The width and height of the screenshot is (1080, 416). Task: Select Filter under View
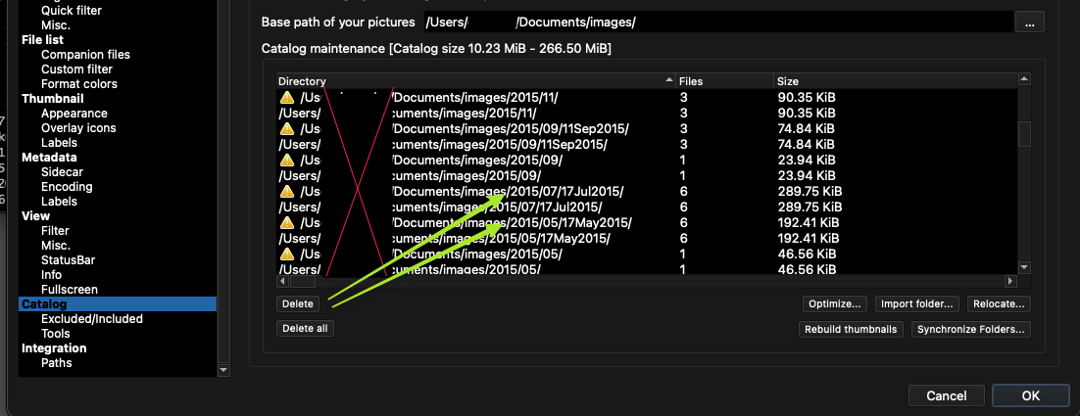click(55, 231)
